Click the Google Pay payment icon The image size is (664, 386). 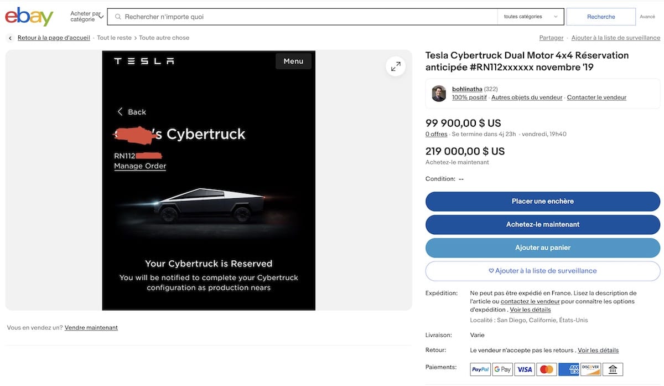click(502, 369)
